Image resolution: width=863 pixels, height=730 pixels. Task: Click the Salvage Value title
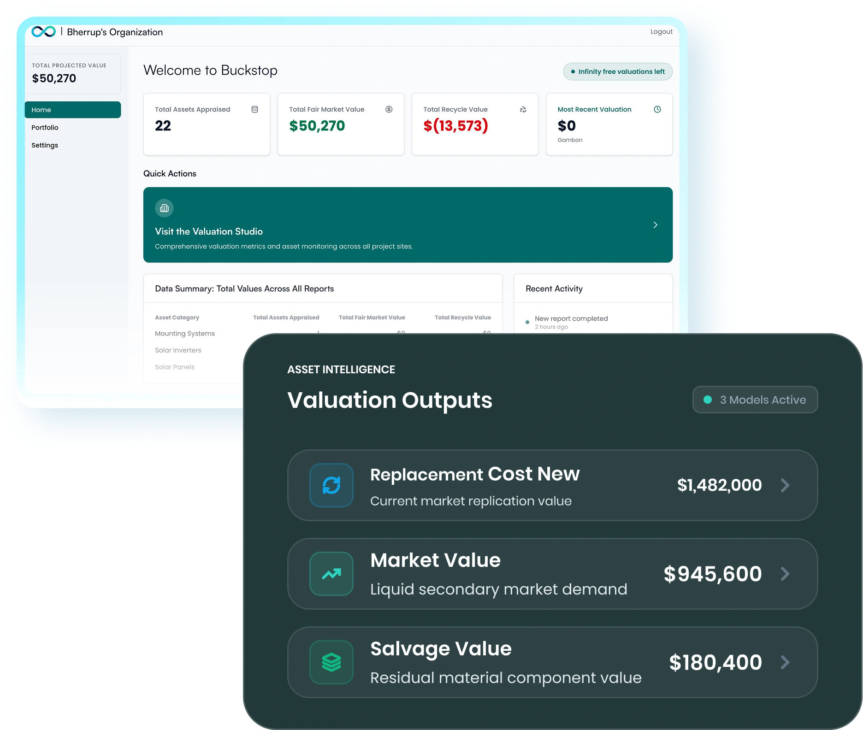(441, 649)
